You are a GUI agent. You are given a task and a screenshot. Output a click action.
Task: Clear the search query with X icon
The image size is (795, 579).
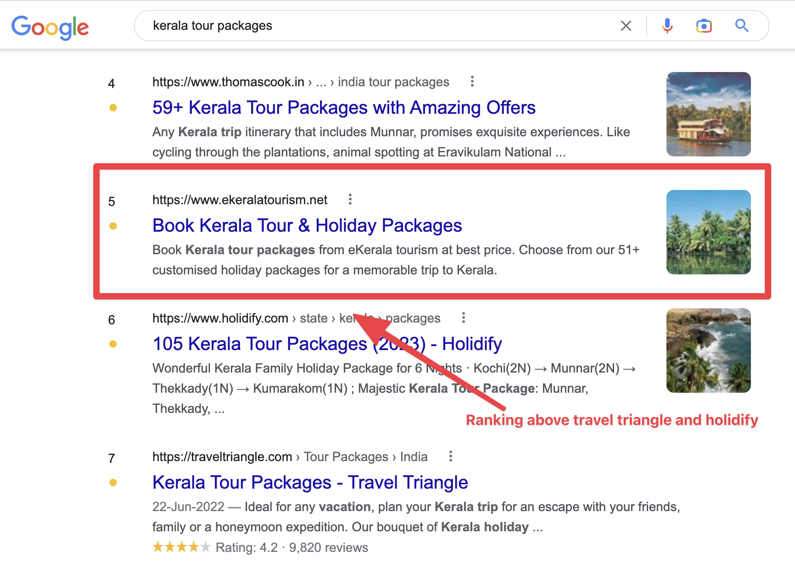[x=626, y=26]
